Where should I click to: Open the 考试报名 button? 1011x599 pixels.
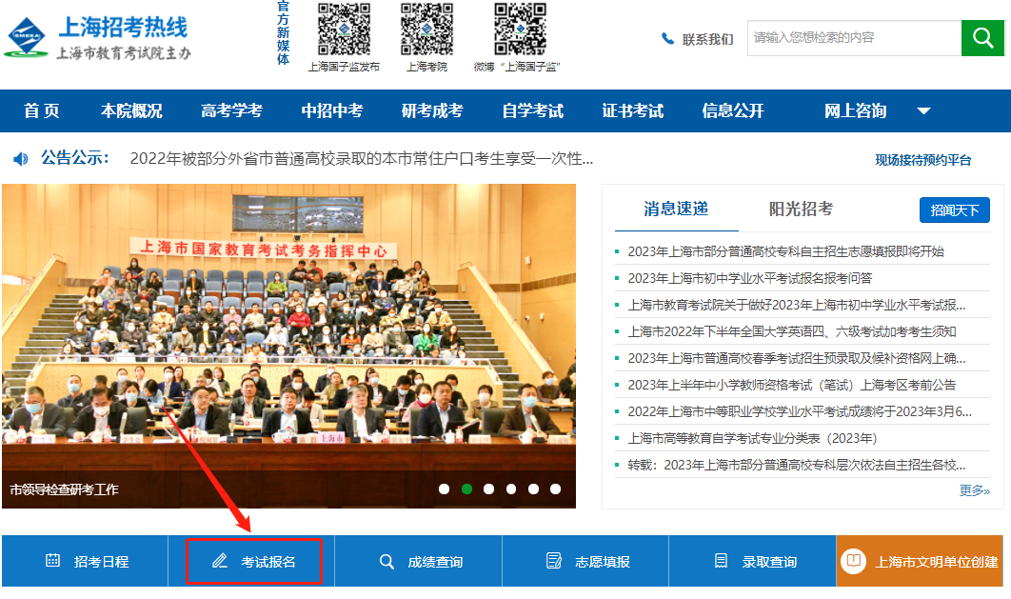click(x=254, y=561)
